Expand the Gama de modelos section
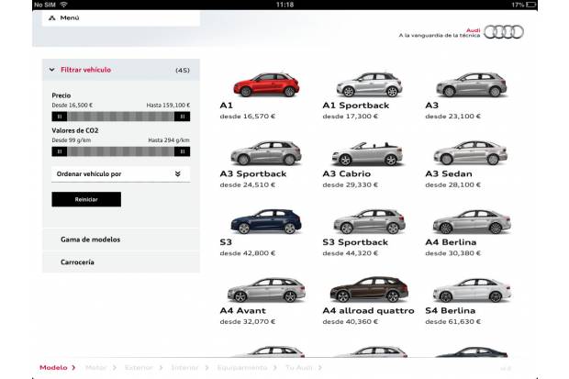Screen dimensions: 569x379 121,240
